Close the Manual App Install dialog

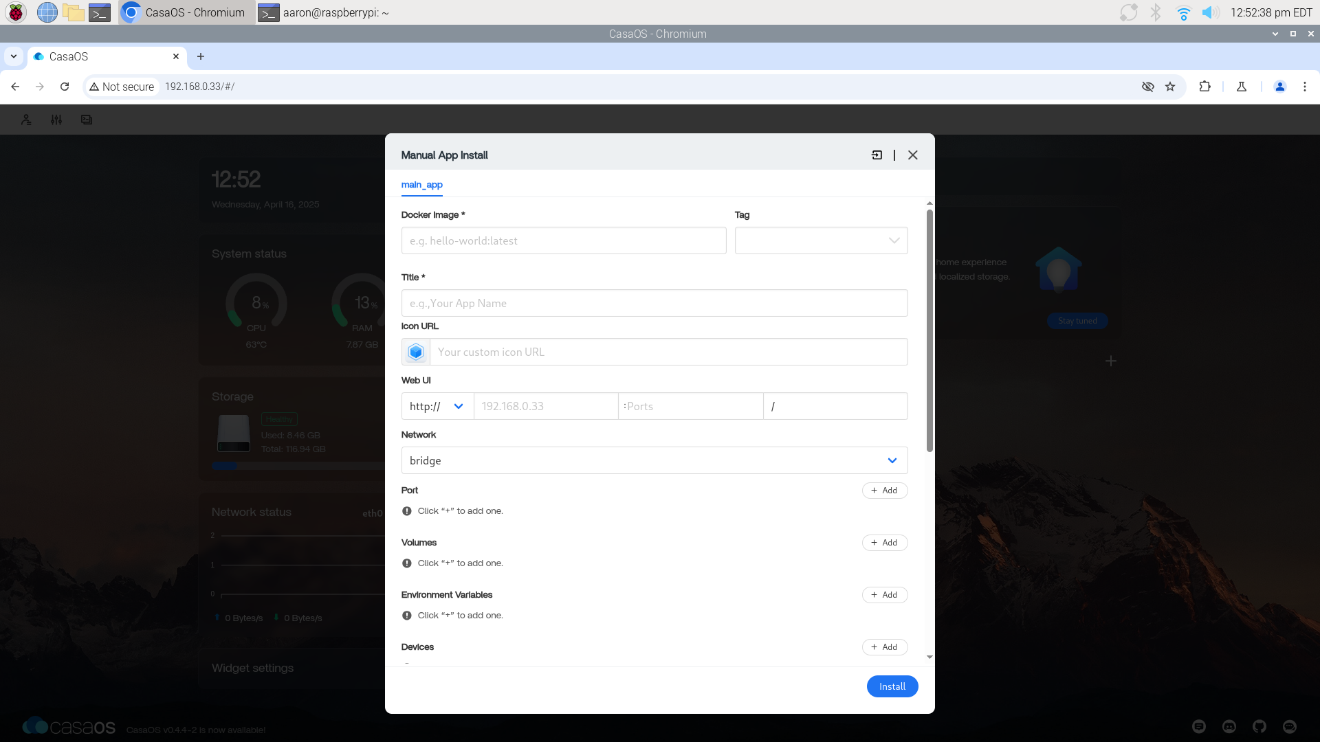913,155
